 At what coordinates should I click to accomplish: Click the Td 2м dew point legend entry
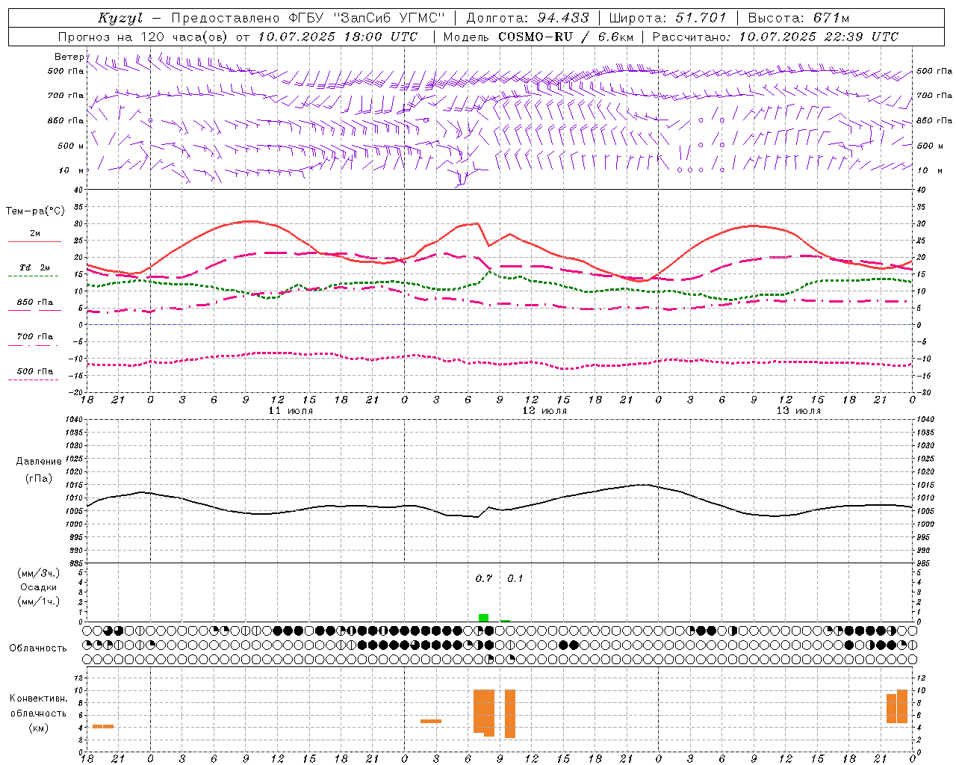tap(35, 267)
